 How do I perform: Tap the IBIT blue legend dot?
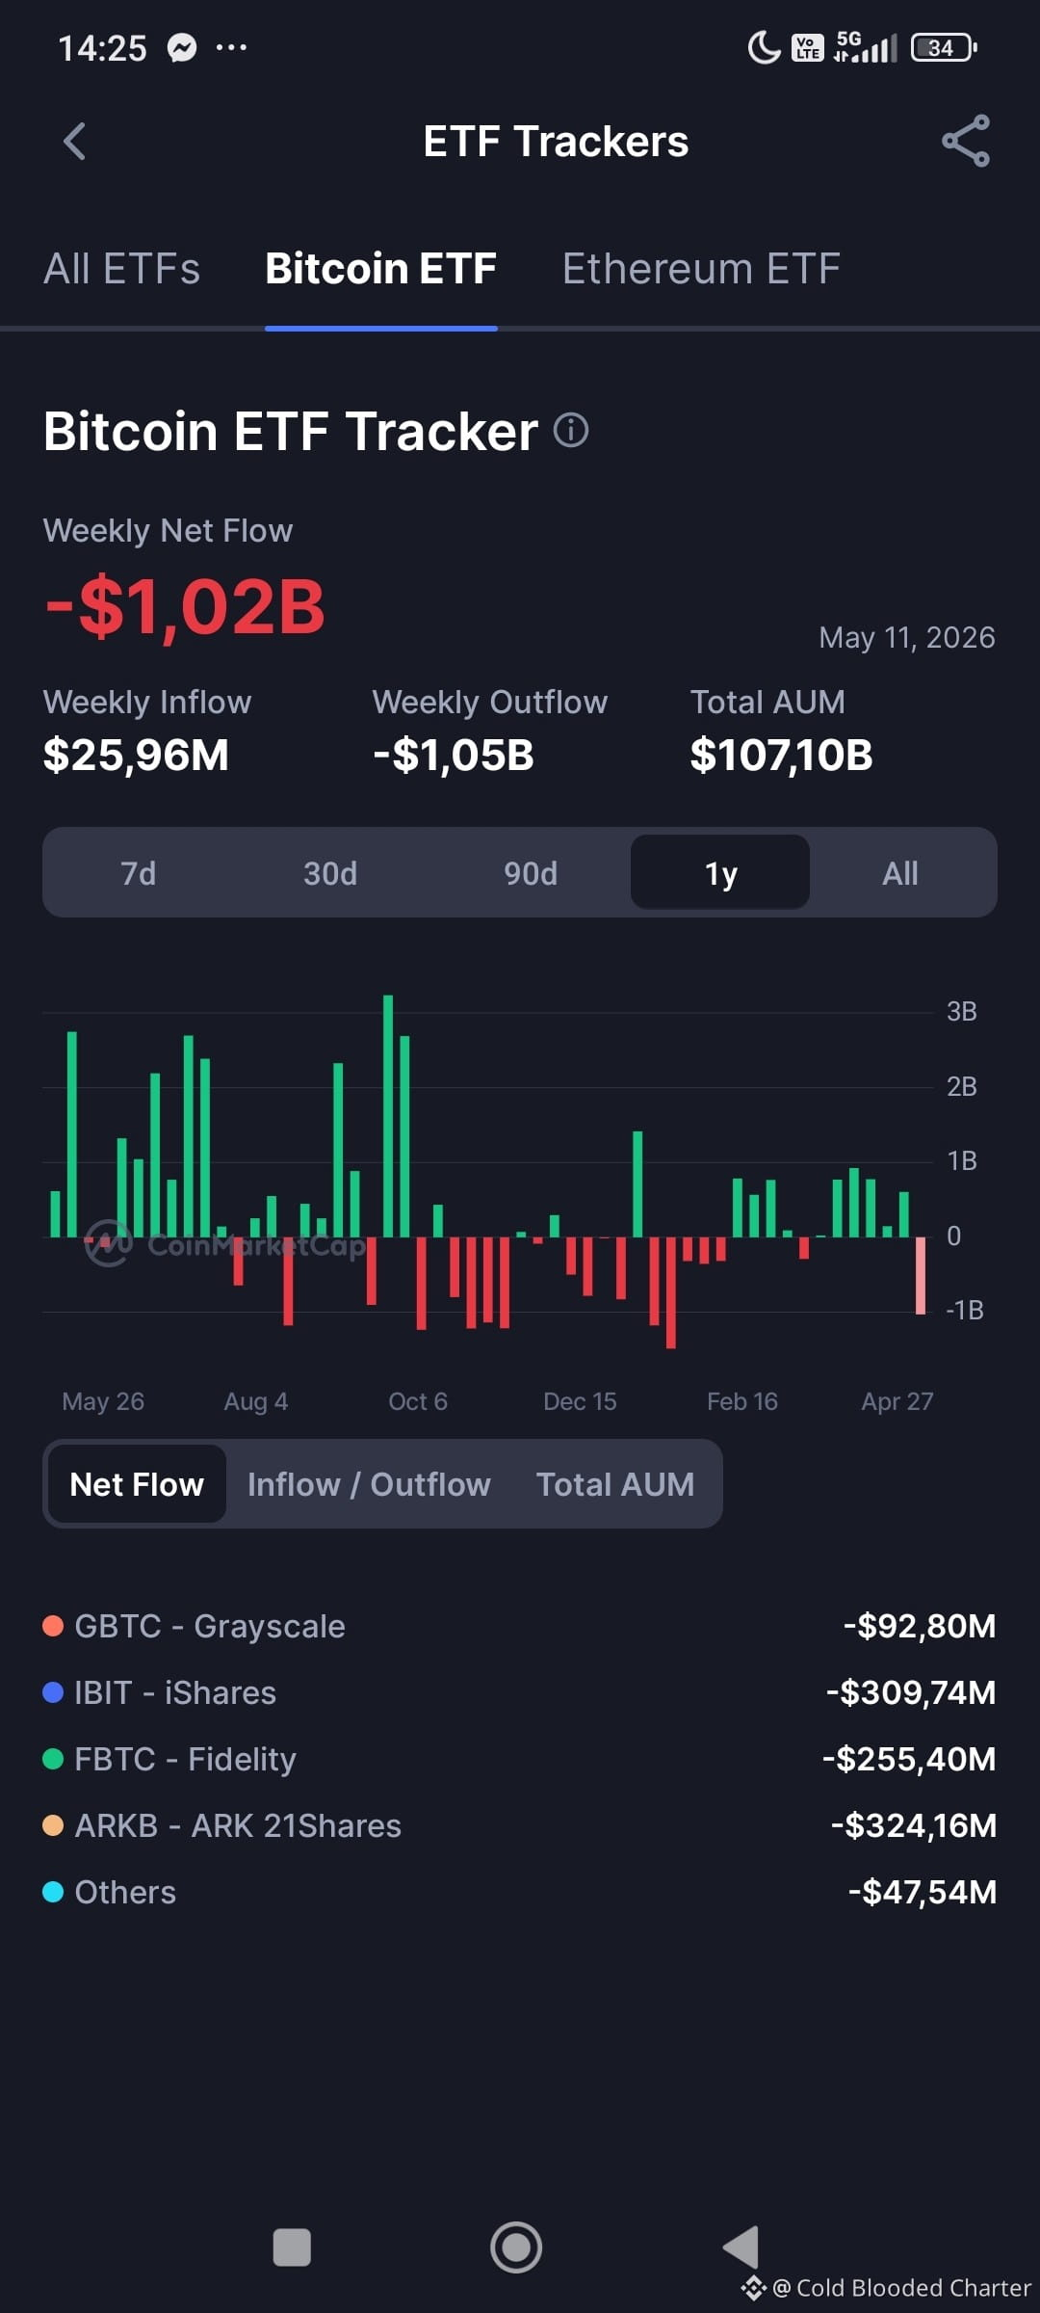(x=53, y=1692)
